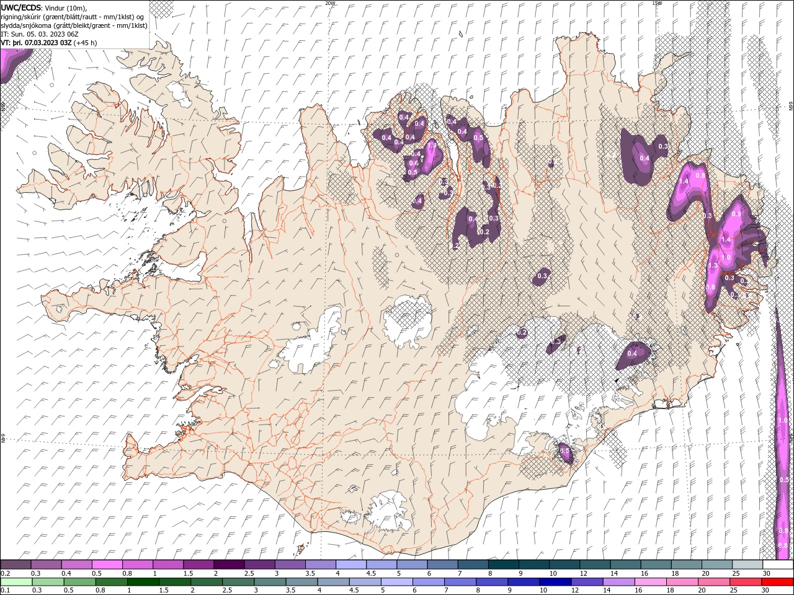794x595 pixels.
Task: Select the rain legend 7 mm swatch
Action: tap(460, 581)
